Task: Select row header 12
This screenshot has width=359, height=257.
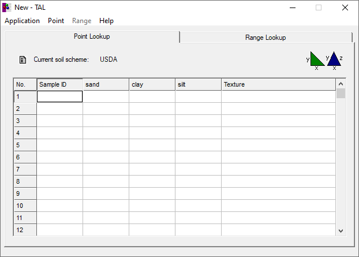Action: point(25,230)
